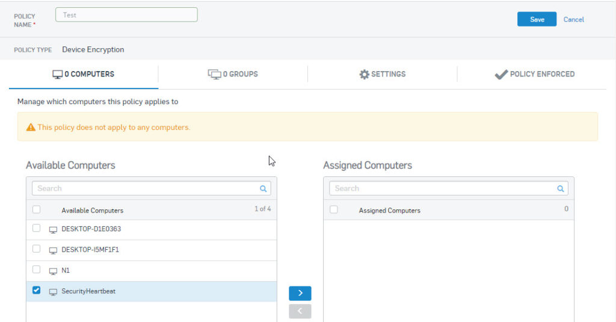Click the left arrow to unassign computers
Image resolution: width=616 pixels, height=322 pixels.
point(300,311)
